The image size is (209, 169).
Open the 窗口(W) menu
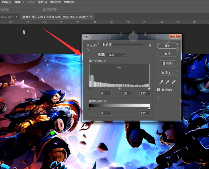coord(56,2)
